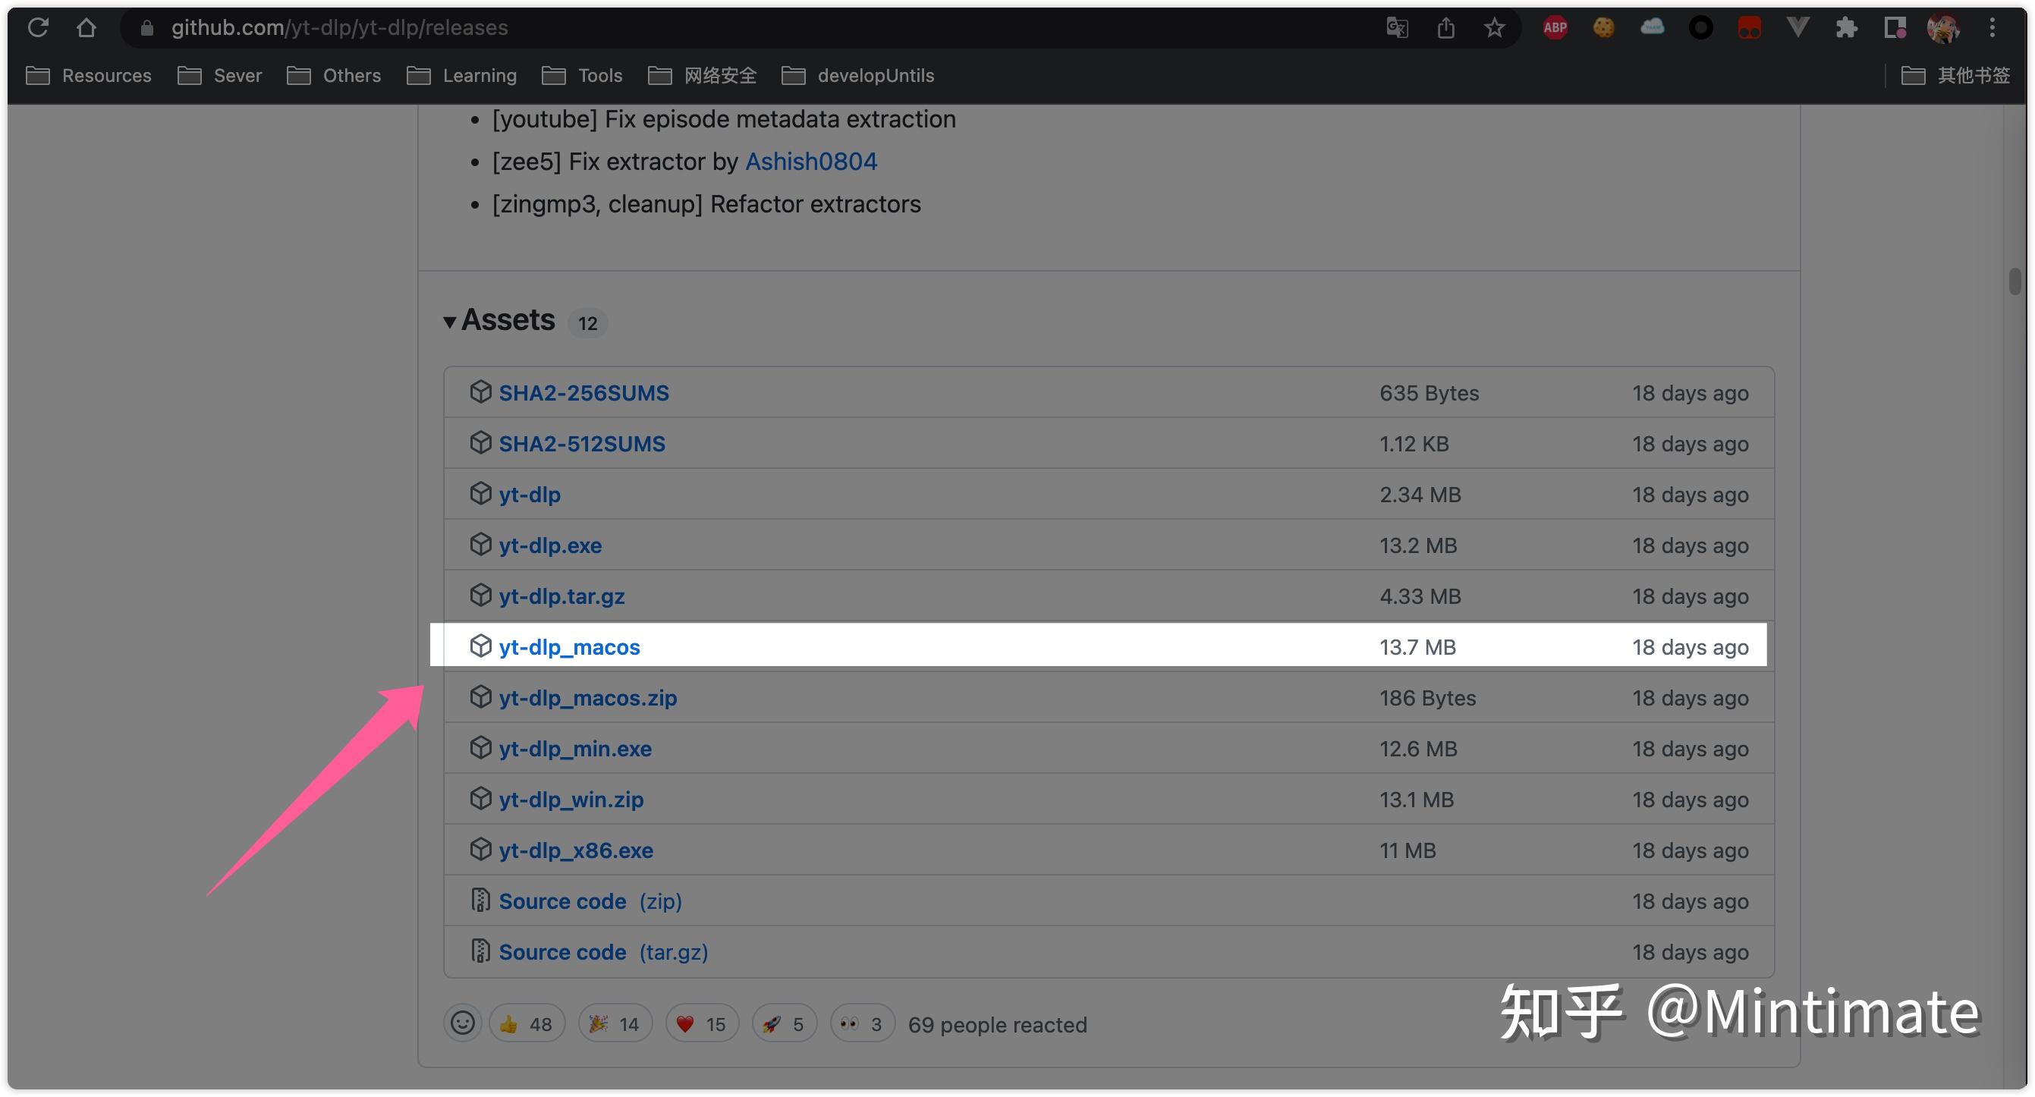Image resolution: width=2035 pixels, height=1097 pixels.
Task: Open the Dark Reader extension icon
Action: pyautogui.click(x=1700, y=27)
